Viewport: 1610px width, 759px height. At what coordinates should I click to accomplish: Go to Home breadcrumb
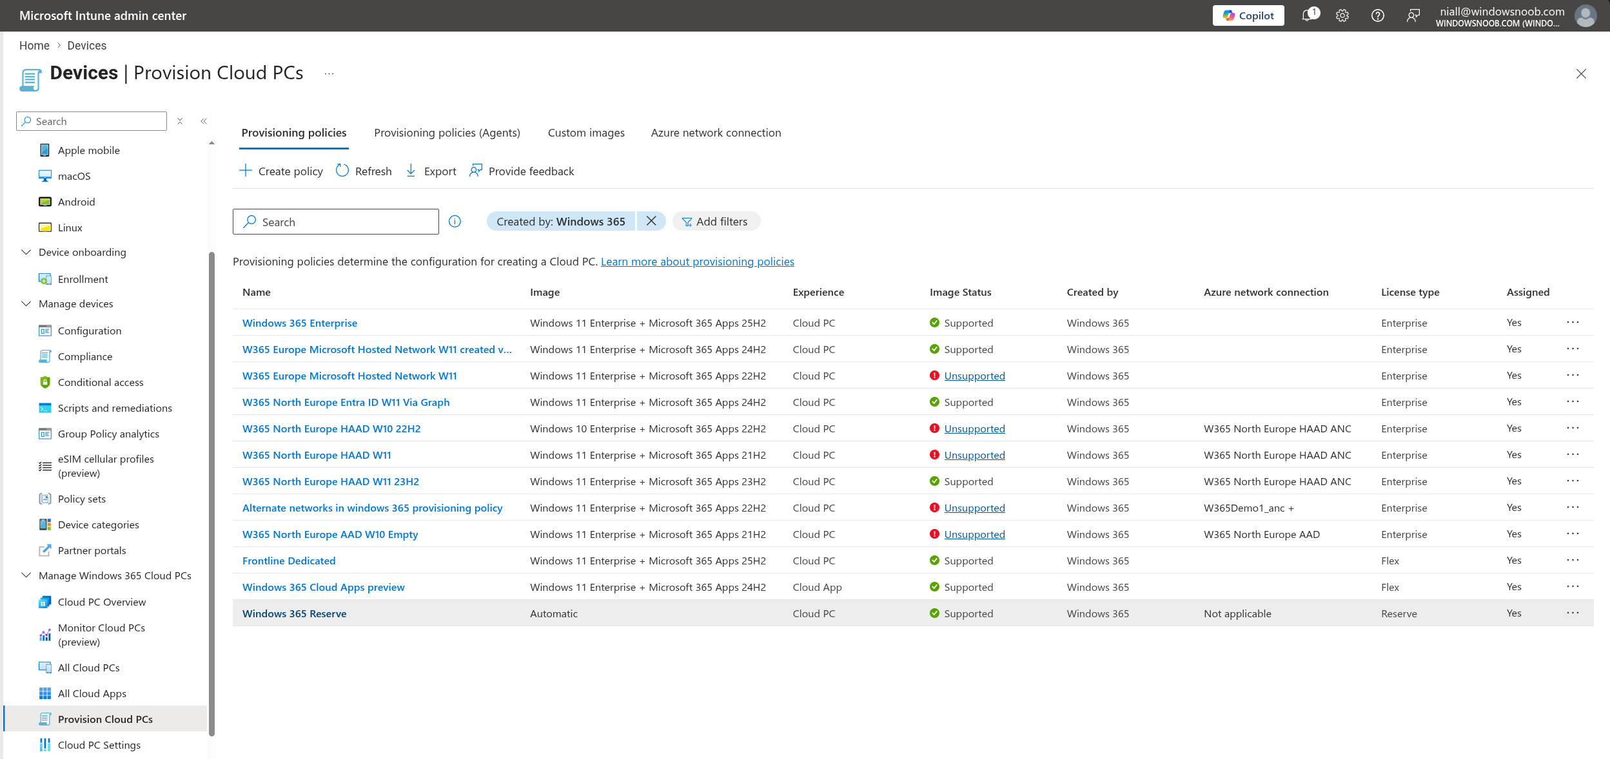coord(34,46)
